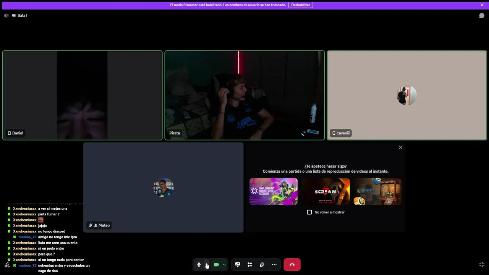Click cavaniii's round avatar
This screenshot has height=275, width=489.
click(407, 95)
